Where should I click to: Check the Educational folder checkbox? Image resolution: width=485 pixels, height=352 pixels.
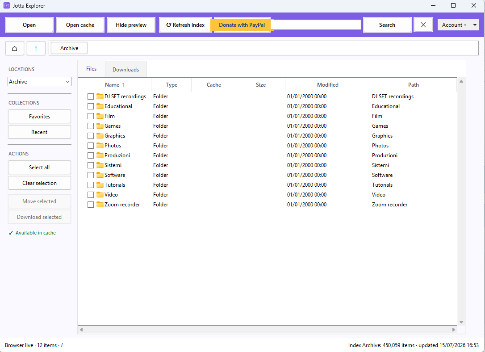pos(91,106)
